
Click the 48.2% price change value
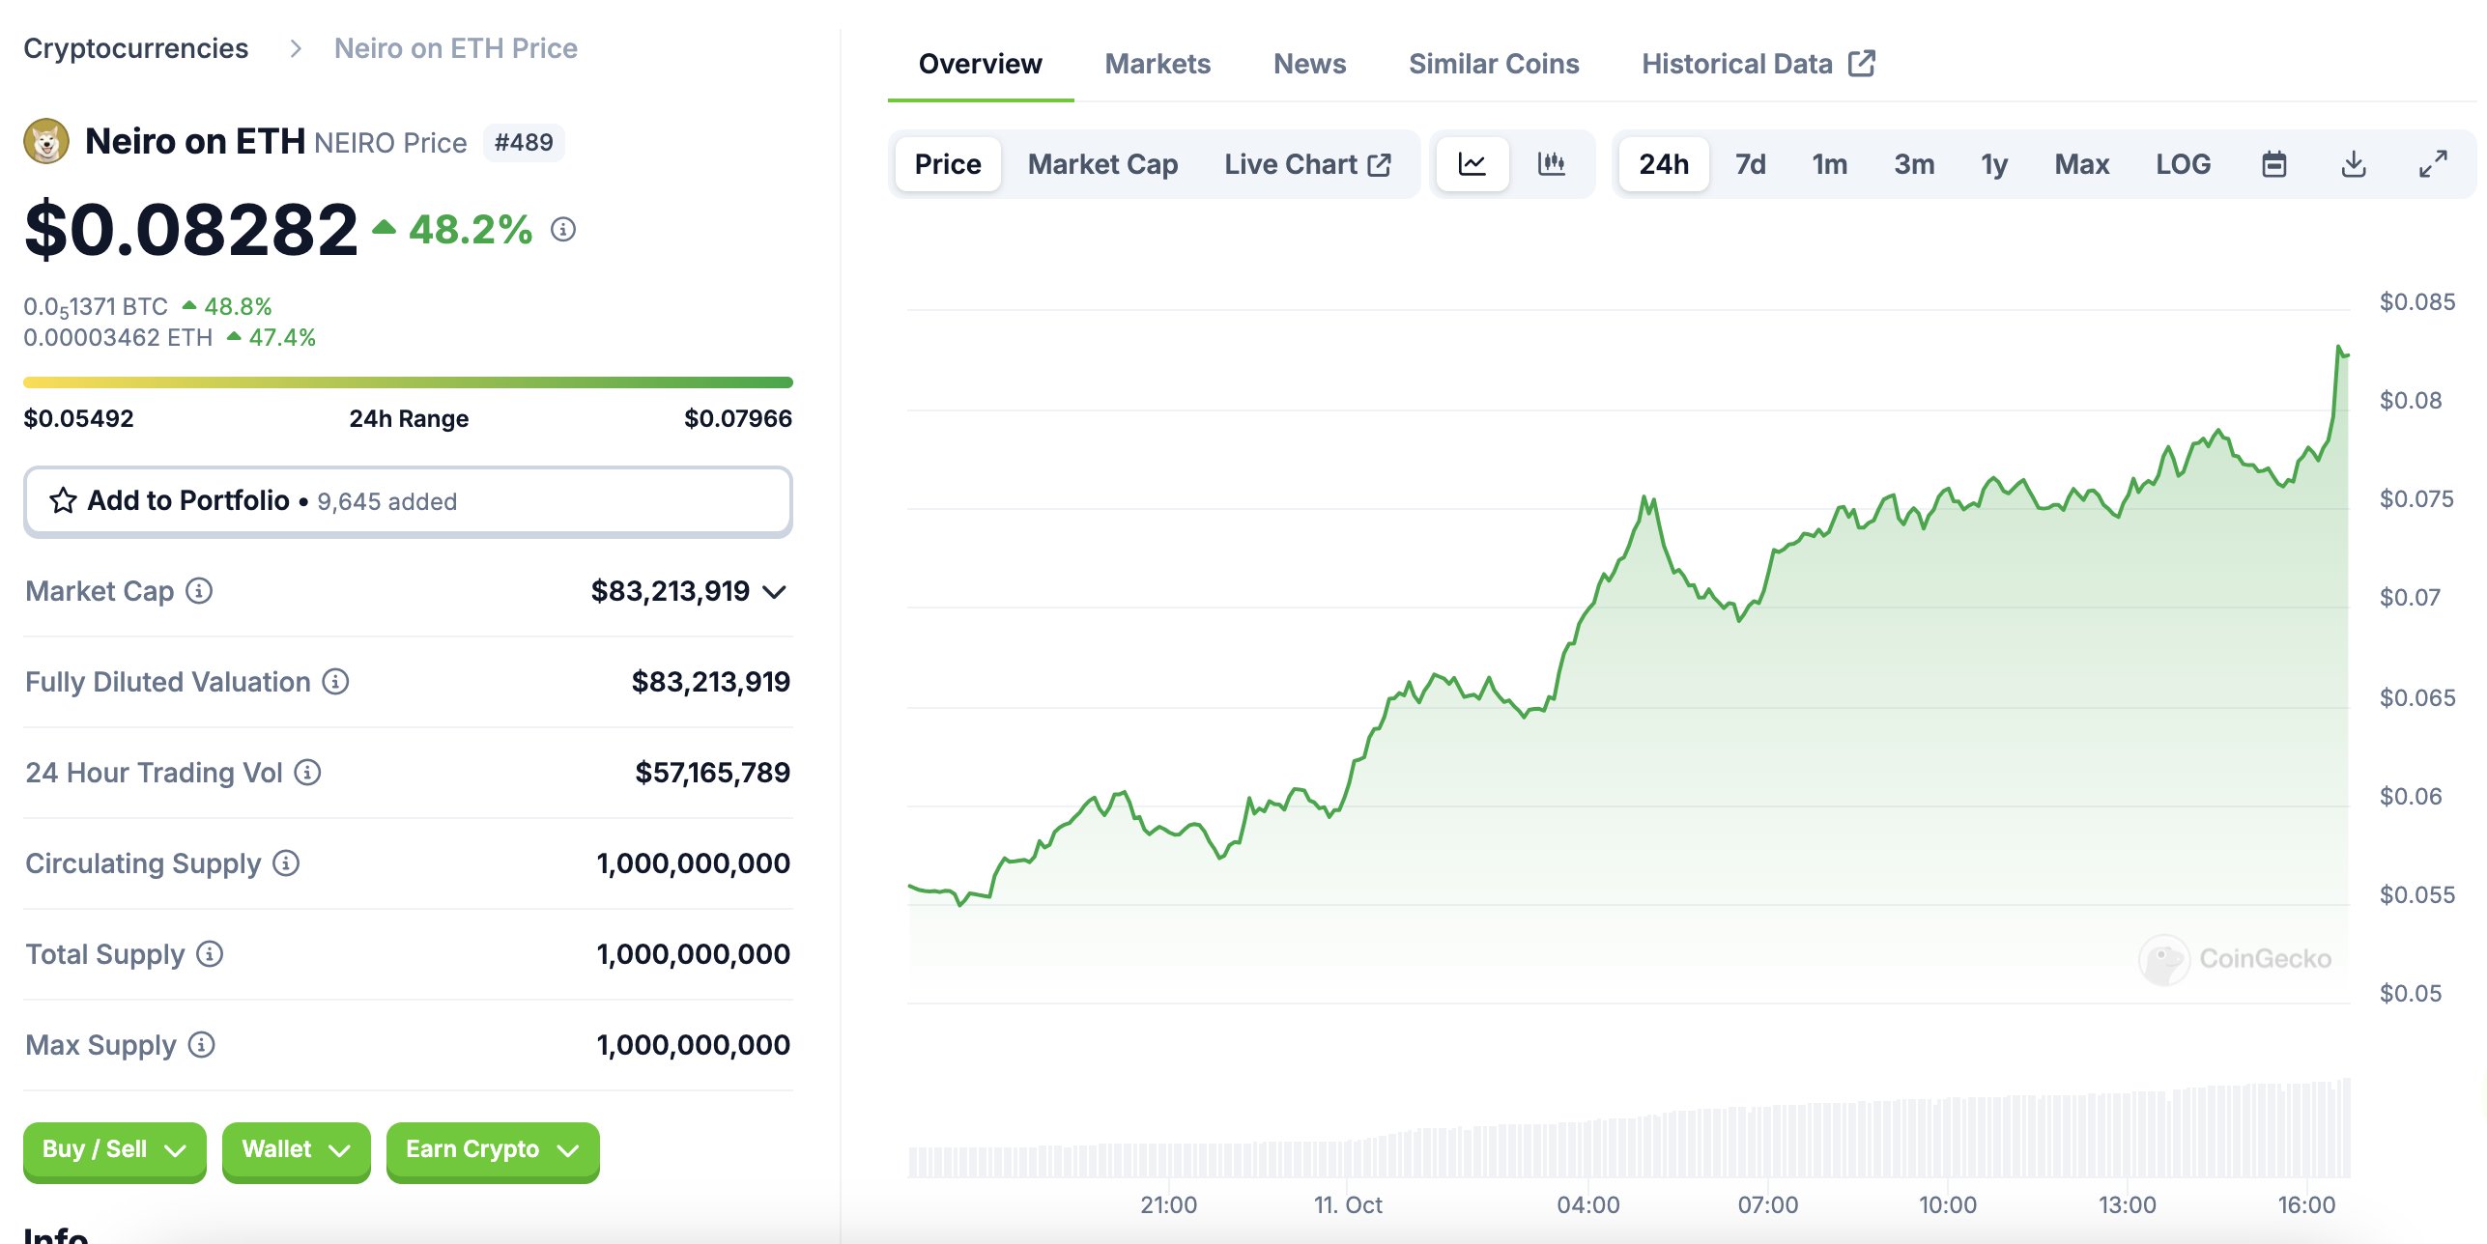click(x=471, y=230)
